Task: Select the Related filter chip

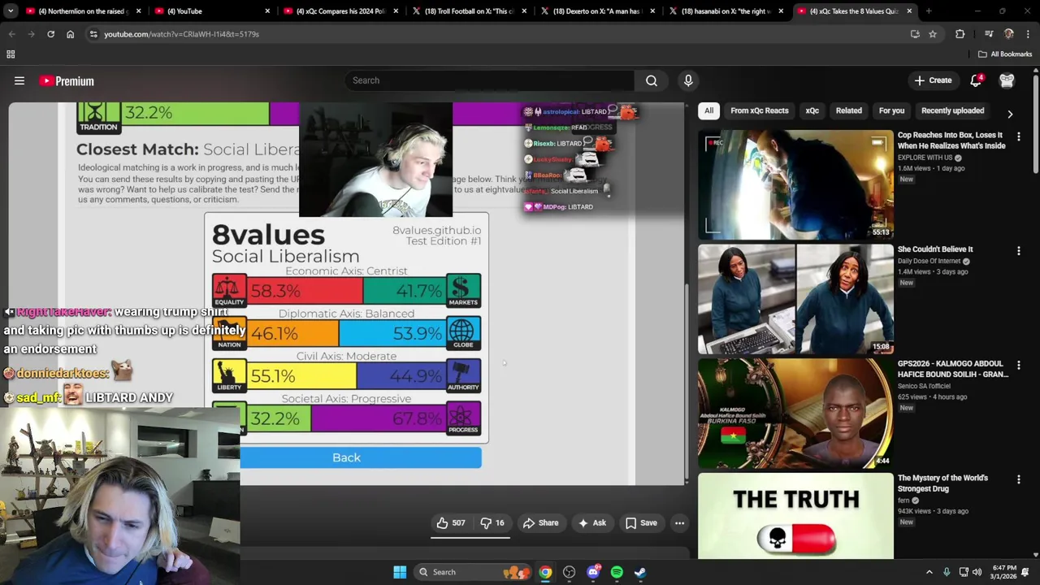Action: [848, 110]
